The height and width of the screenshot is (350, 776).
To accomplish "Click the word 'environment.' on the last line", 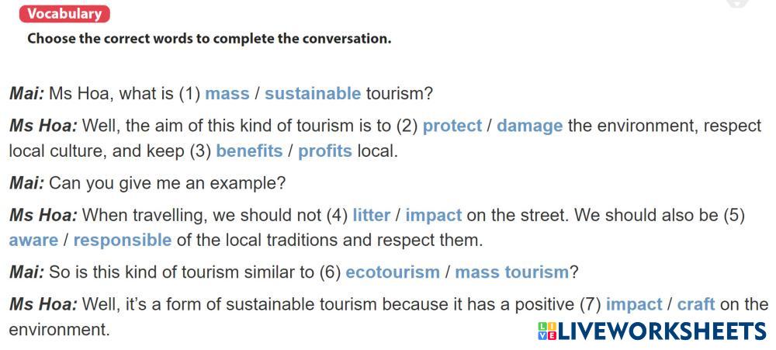I will pyautogui.click(x=59, y=329).
